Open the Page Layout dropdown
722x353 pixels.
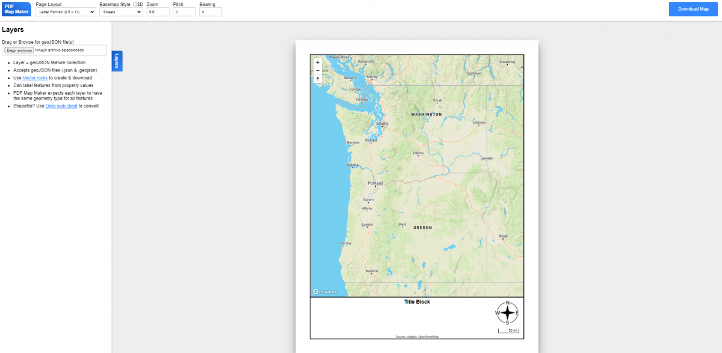coord(66,11)
